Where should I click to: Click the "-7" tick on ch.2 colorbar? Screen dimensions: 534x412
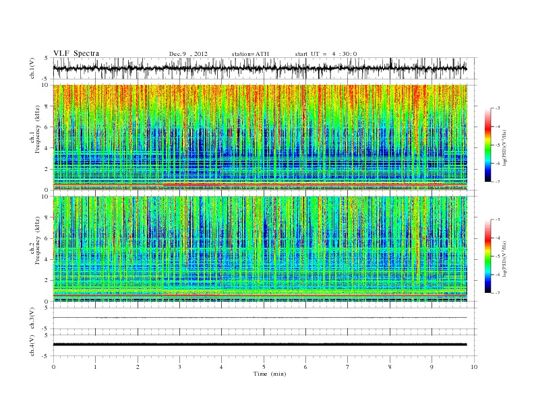point(497,293)
